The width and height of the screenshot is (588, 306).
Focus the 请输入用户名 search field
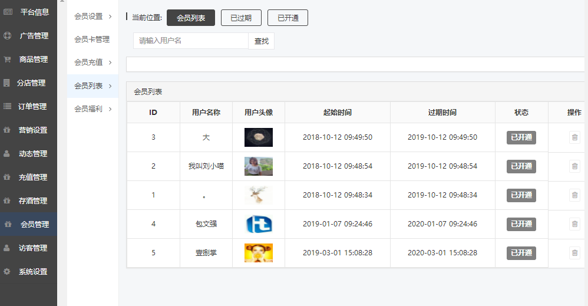point(191,41)
